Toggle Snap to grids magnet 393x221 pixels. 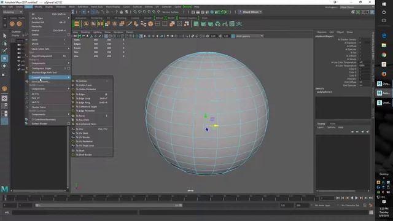pos(135,12)
